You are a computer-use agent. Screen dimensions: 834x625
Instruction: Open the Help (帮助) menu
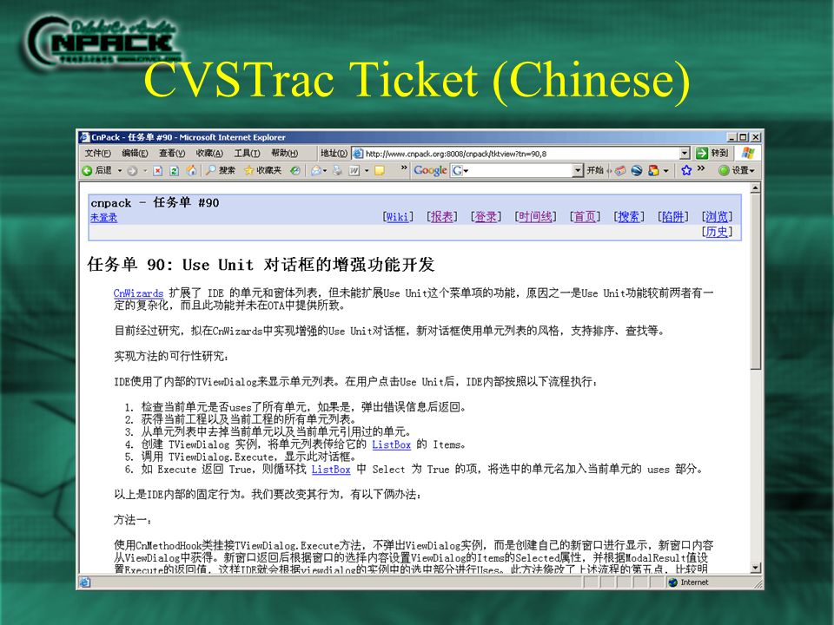[x=285, y=153]
